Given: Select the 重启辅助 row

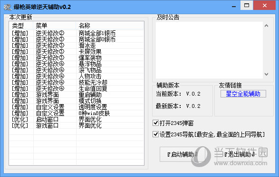Looking at the screenshot, I should tap(77, 95).
